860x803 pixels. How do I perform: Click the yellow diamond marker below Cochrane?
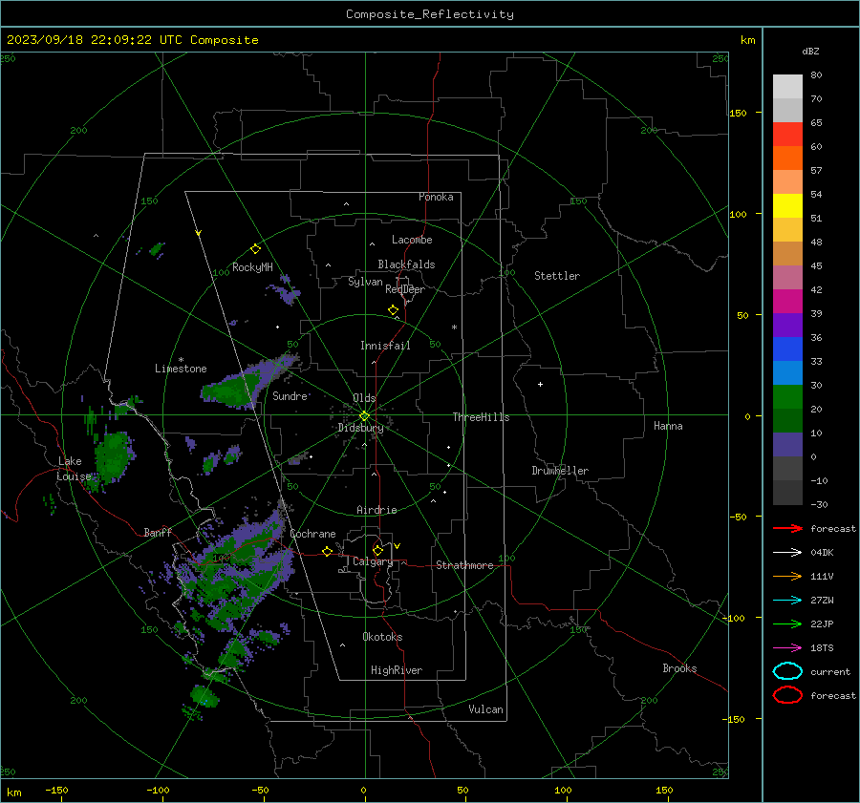[x=327, y=551]
